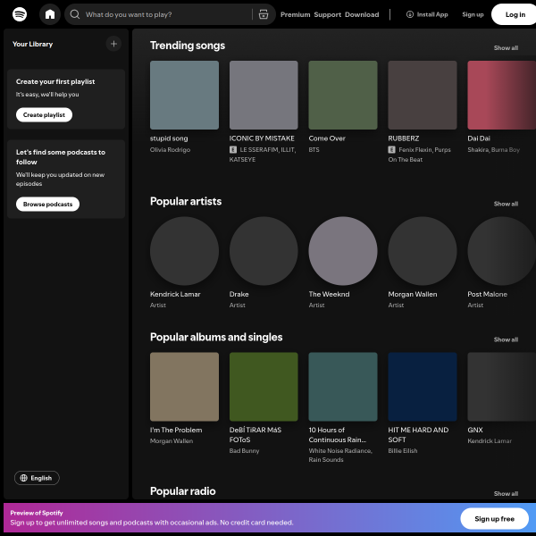The image size is (536, 536).
Task: Show all Trending songs
Action: click(x=506, y=48)
